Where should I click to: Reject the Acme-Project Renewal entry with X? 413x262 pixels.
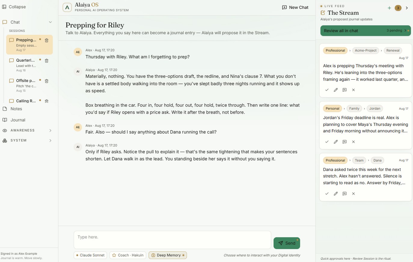pyautogui.click(x=353, y=90)
